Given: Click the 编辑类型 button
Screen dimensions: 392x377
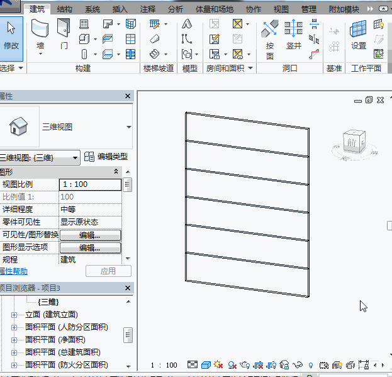Looking at the screenshot, I should (106, 157).
